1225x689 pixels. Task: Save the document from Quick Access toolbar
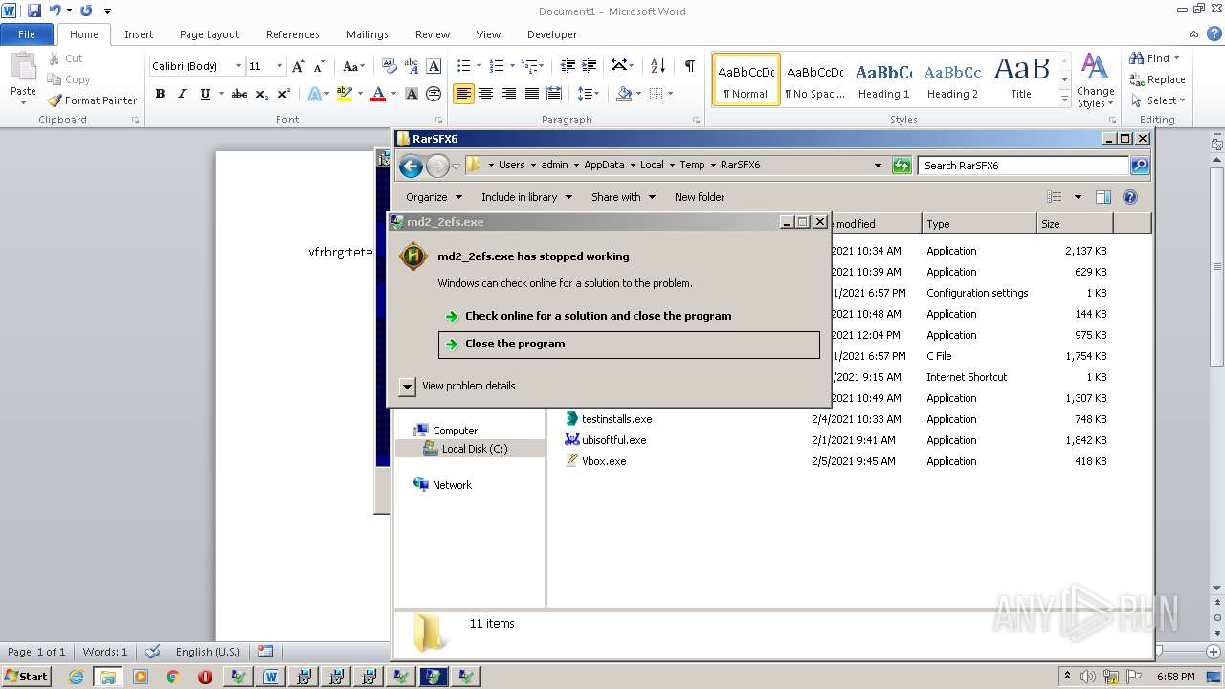(x=34, y=11)
